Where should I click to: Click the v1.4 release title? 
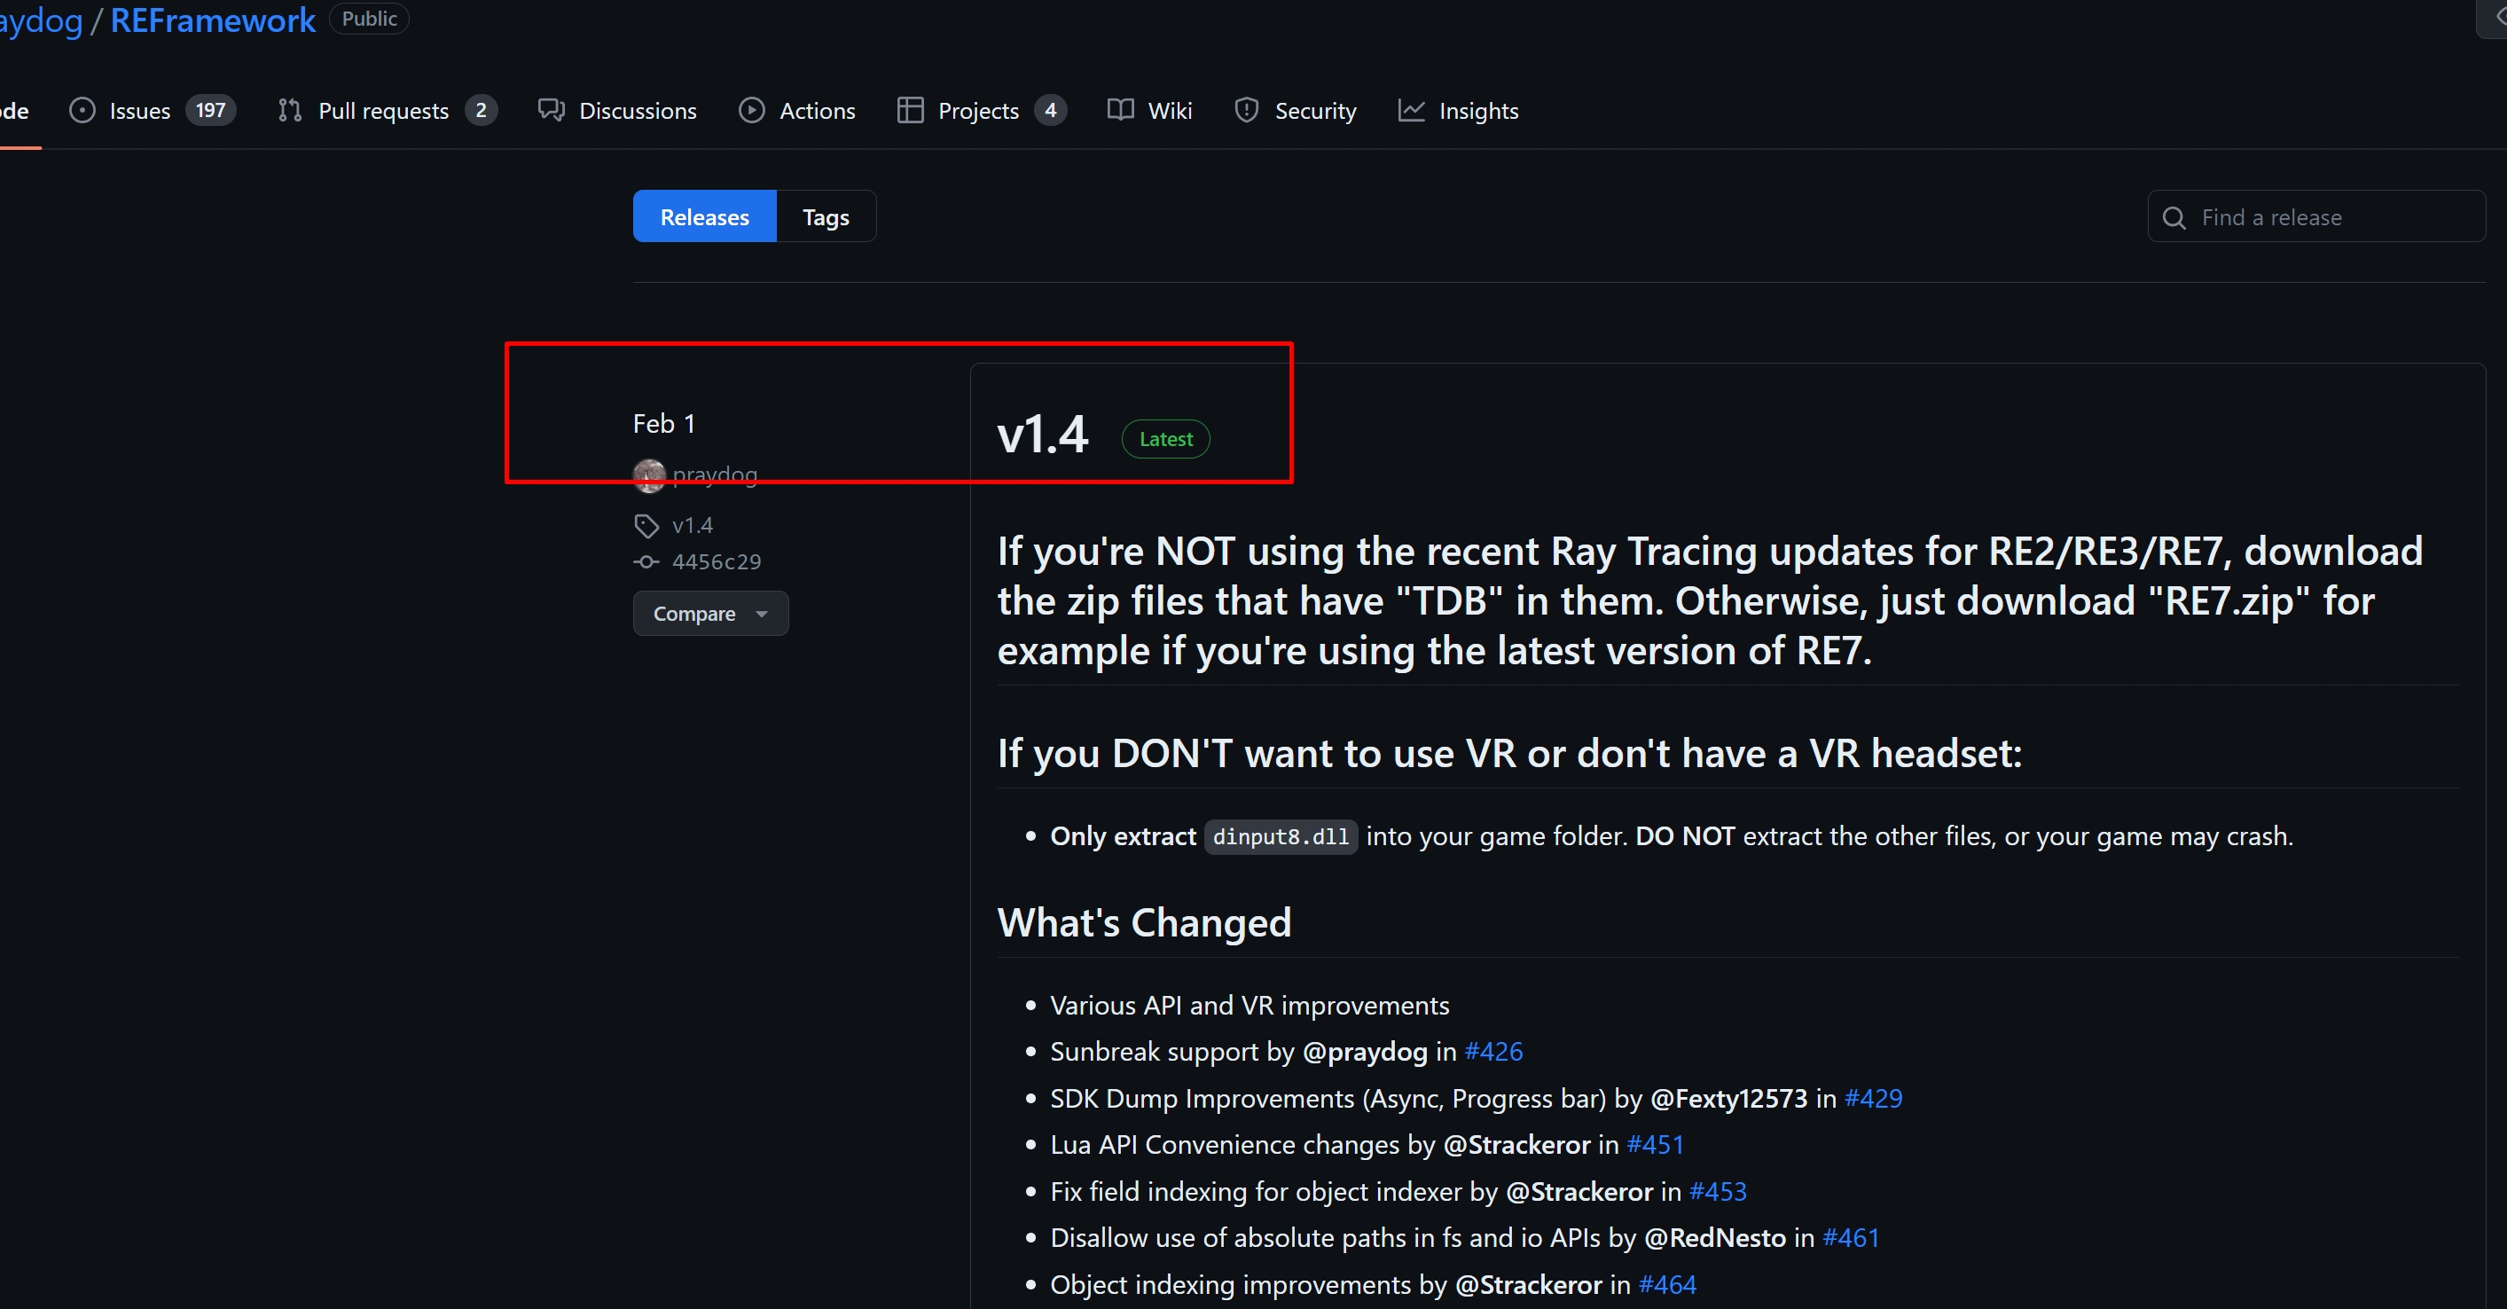[x=1042, y=435]
